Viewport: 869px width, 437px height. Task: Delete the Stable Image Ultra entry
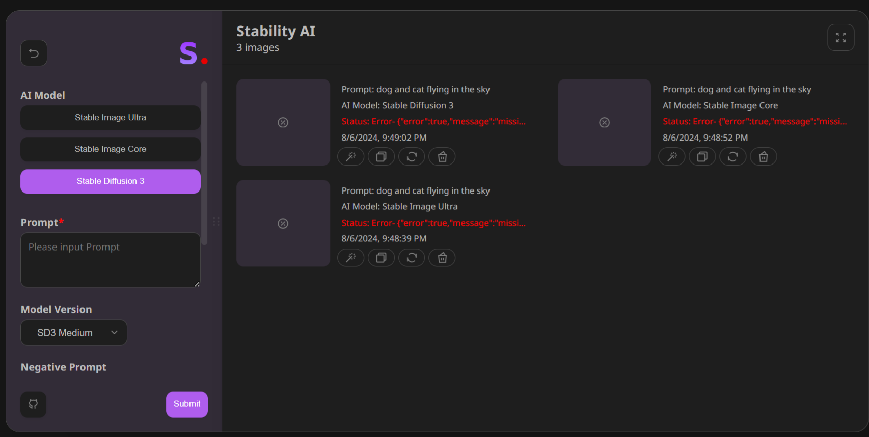tap(442, 258)
